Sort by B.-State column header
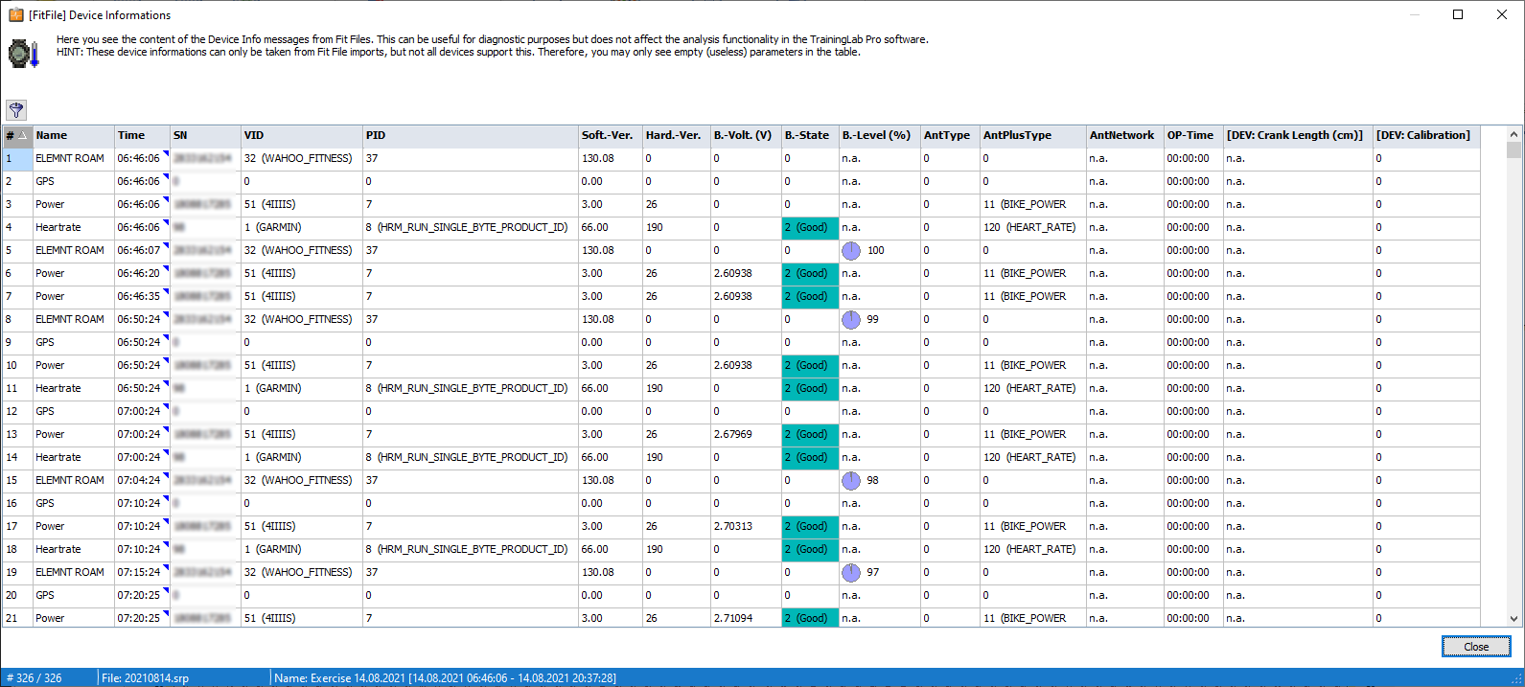 [810, 135]
